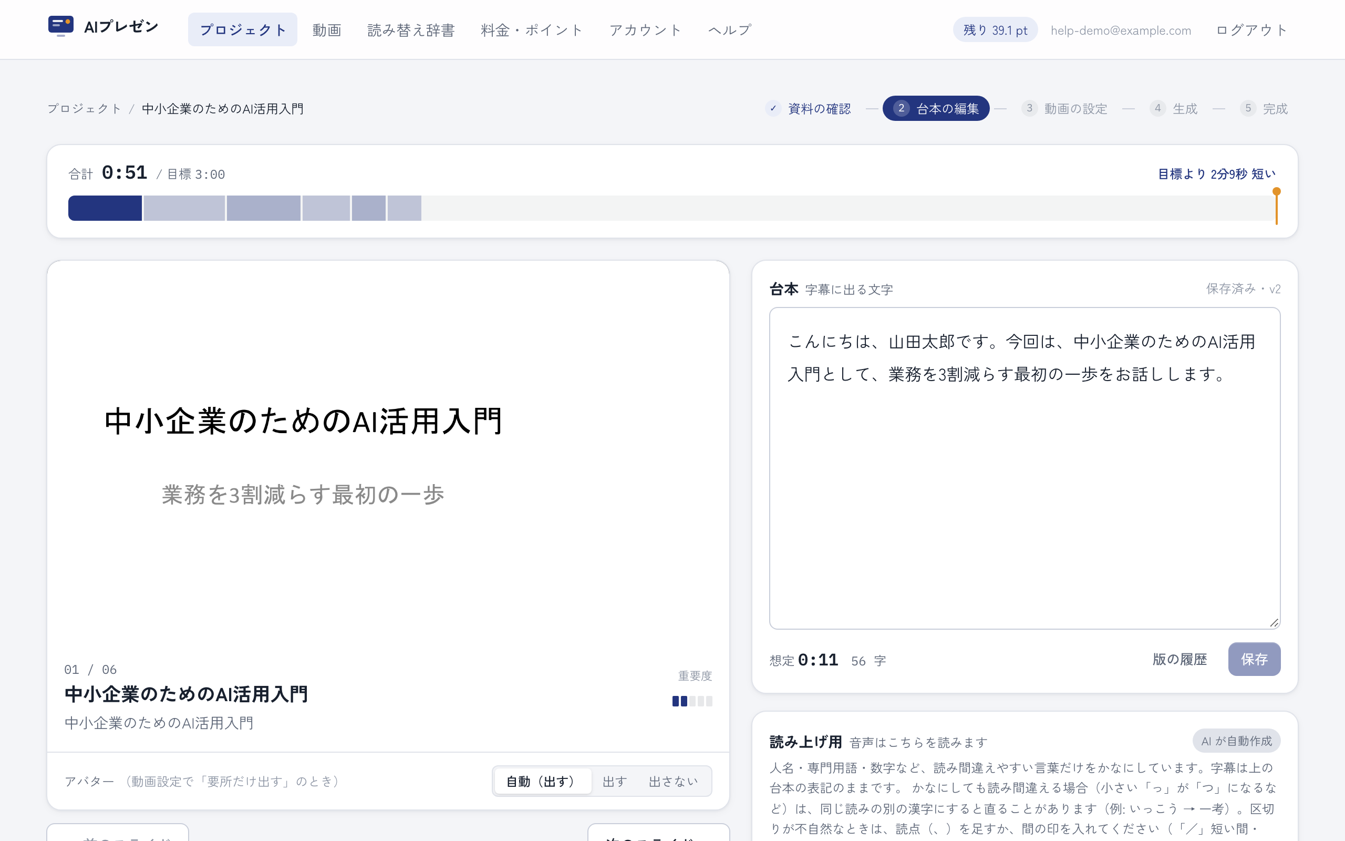This screenshot has width=1345, height=841.
Task: Click the 保存済み・v2 status text
Action: (x=1243, y=289)
